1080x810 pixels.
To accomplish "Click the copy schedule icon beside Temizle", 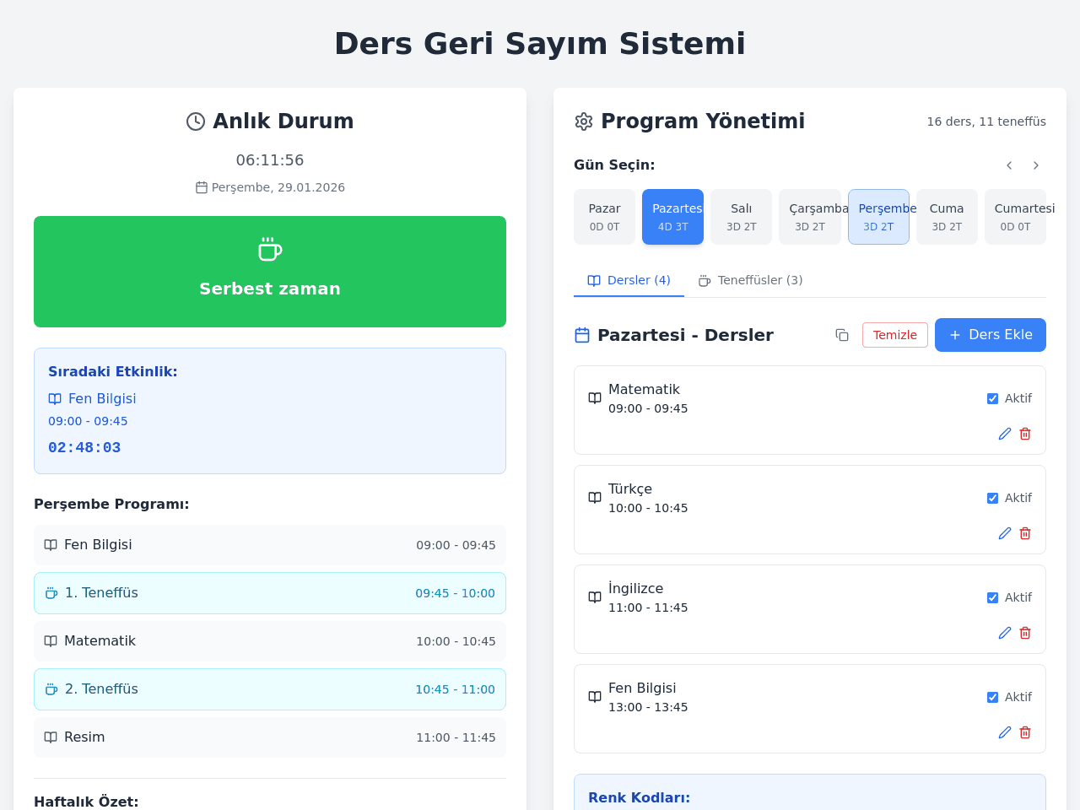I will coord(842,335).
